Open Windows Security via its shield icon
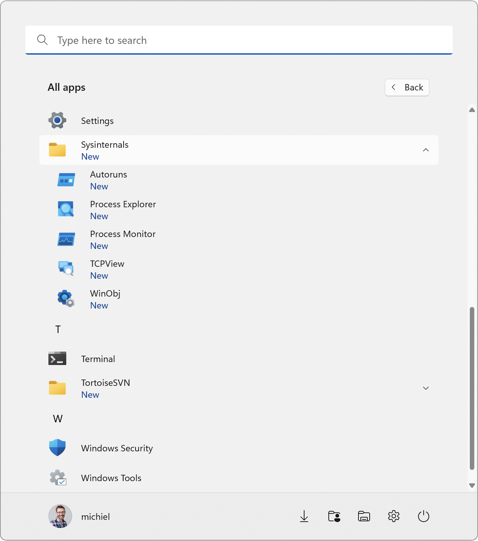Viewport: 478px width, 541px height. (57, 448)
